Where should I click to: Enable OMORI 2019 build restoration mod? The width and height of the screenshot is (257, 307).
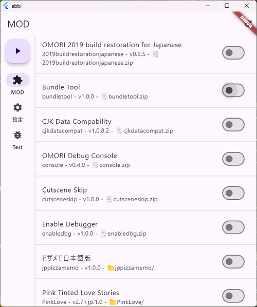(233, 53)
